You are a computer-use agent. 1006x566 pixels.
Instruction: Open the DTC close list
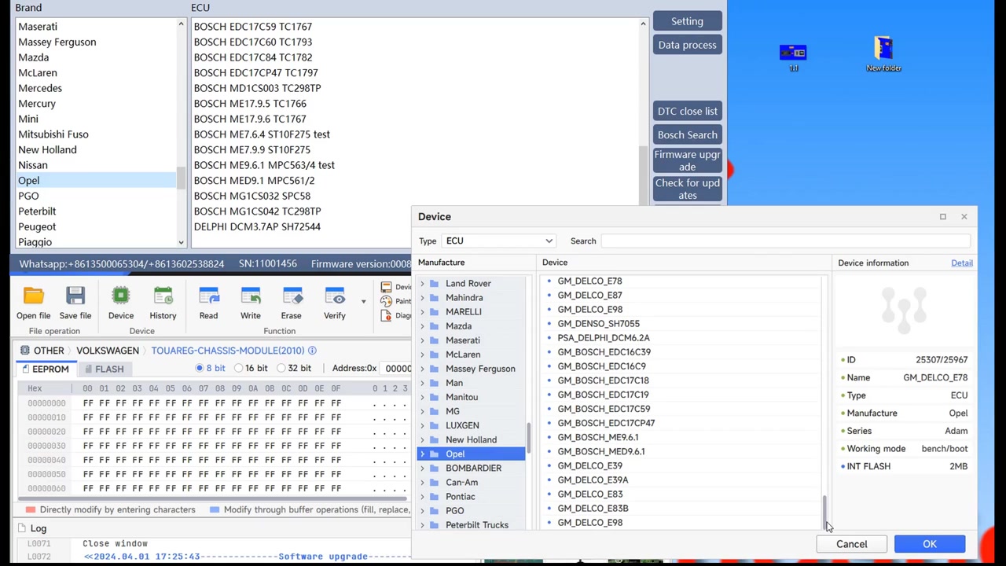687,111
